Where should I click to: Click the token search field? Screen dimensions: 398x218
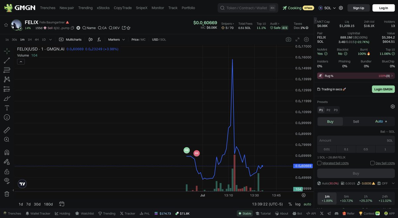tap(248, 8)
